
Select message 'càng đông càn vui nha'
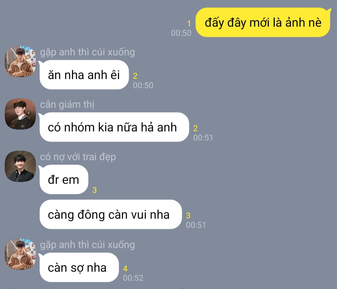pos(110,214)
